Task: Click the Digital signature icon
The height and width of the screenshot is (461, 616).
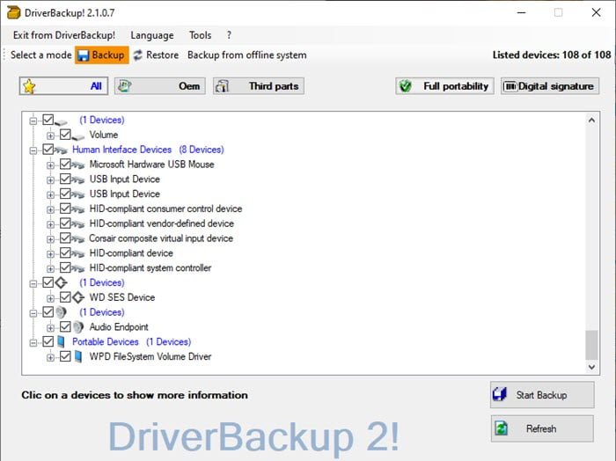Action: 510,86
